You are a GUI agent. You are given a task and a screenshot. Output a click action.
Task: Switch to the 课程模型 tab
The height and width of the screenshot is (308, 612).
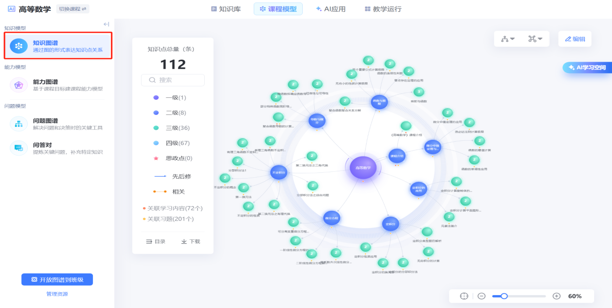[278, 9]
